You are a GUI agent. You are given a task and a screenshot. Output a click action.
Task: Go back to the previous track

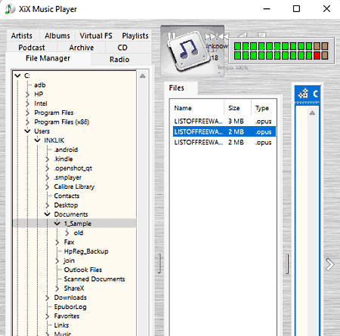224,36
